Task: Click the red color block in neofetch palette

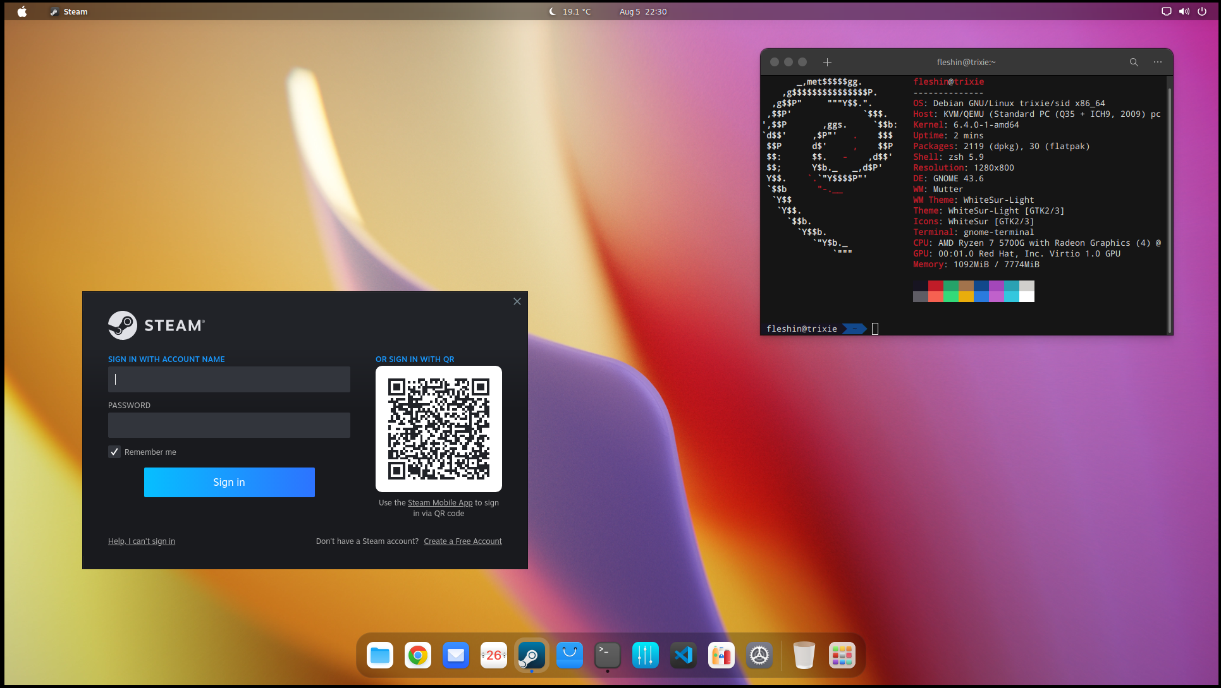Action: (935, 286)
